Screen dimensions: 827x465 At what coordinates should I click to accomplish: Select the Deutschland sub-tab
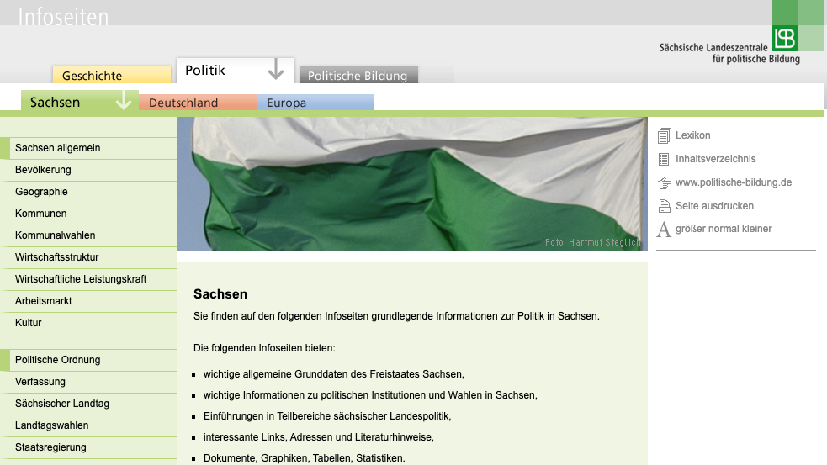point(183,103)
